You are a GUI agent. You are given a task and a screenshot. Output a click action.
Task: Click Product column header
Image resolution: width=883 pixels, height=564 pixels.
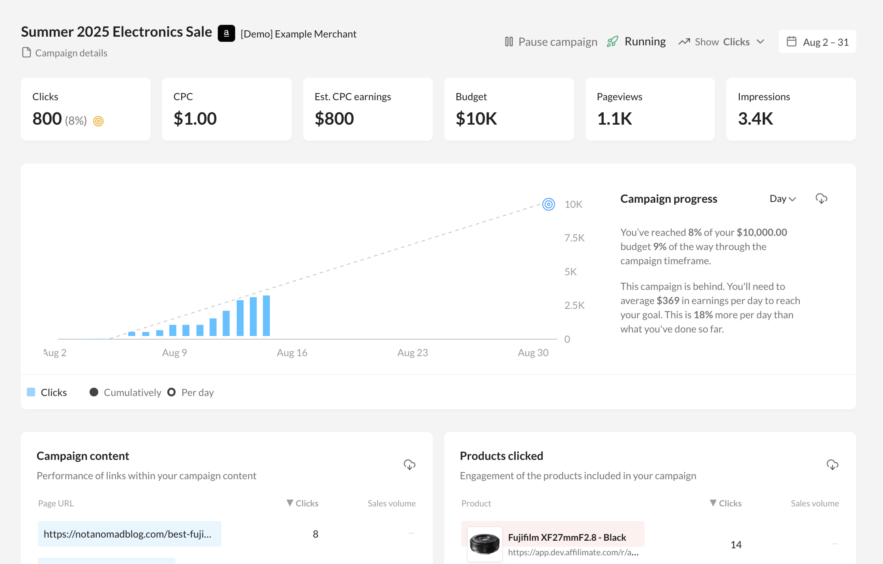(x=476, y=503)
